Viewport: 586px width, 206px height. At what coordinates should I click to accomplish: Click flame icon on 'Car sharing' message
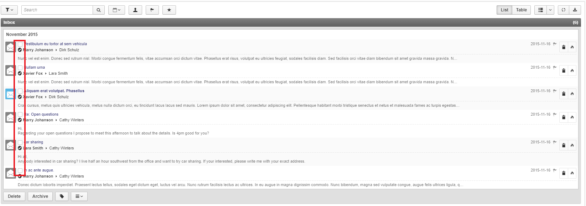pyautogui.click(x=572, y=145)
